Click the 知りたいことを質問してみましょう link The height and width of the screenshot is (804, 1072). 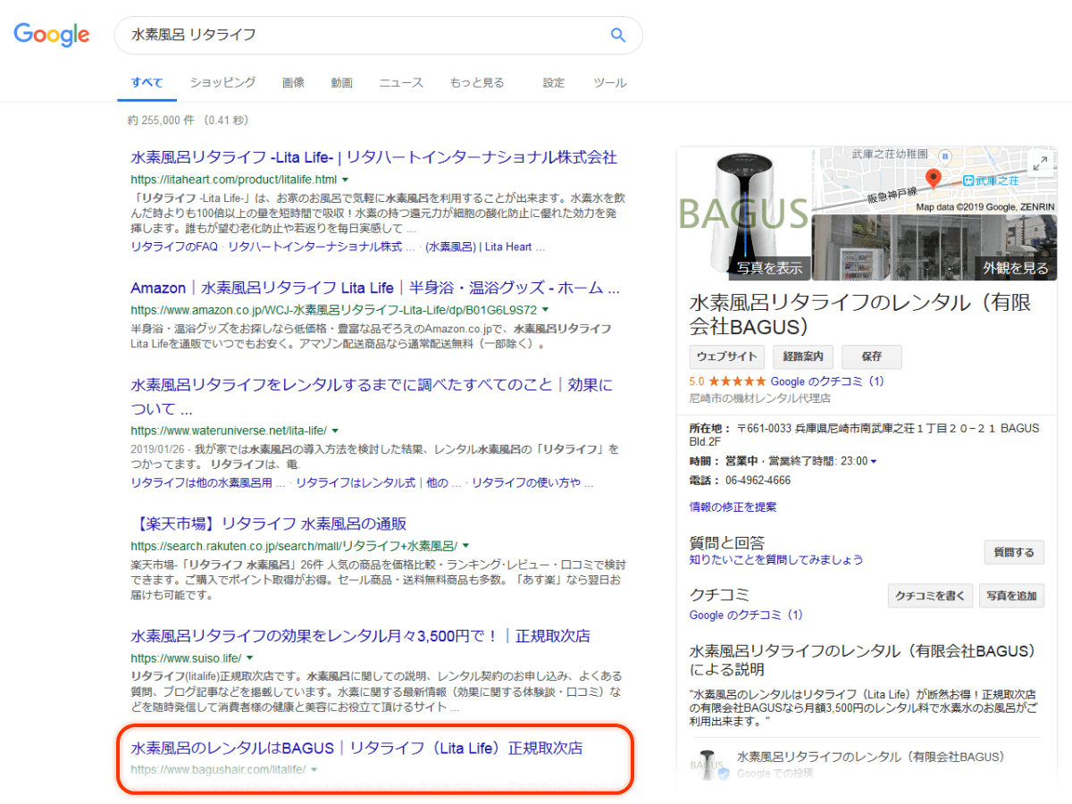pyautogui.click(x=776, y=559)
